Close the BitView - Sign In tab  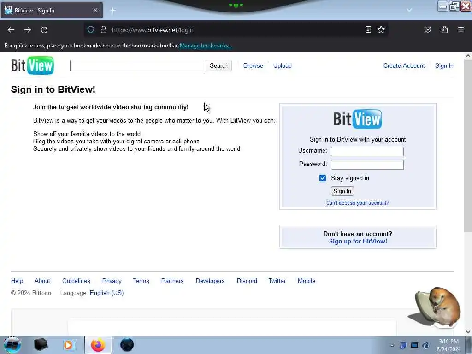pos(95,10)
